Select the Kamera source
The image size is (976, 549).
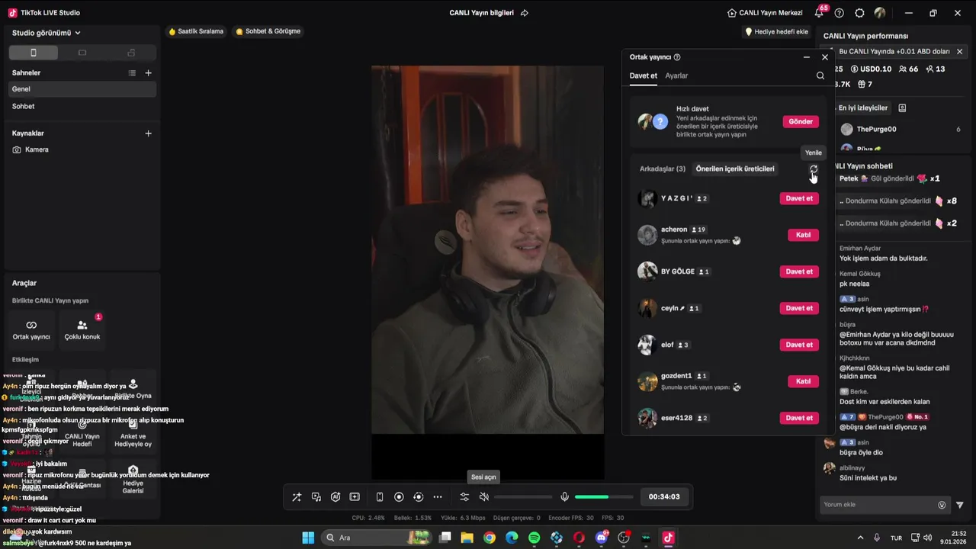[x=82, y=149]
